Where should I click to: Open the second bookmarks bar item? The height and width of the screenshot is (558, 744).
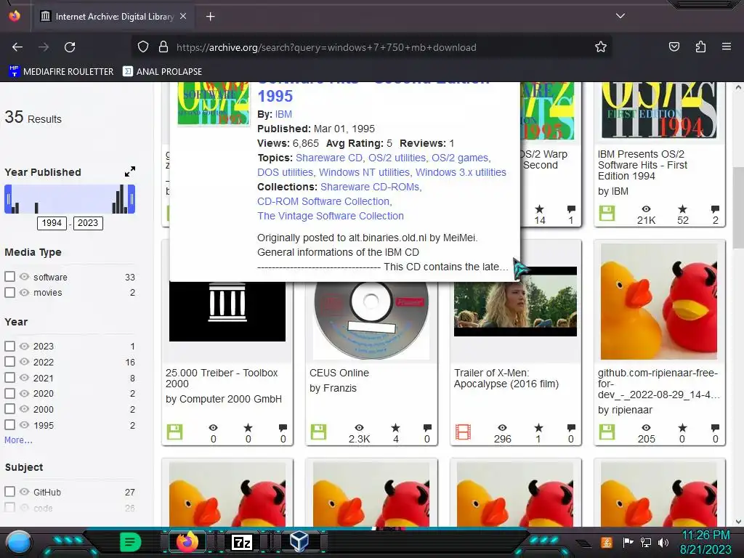[x=162, y=71]
